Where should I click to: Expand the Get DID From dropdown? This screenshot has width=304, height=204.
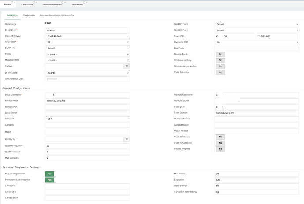(256, 24)
